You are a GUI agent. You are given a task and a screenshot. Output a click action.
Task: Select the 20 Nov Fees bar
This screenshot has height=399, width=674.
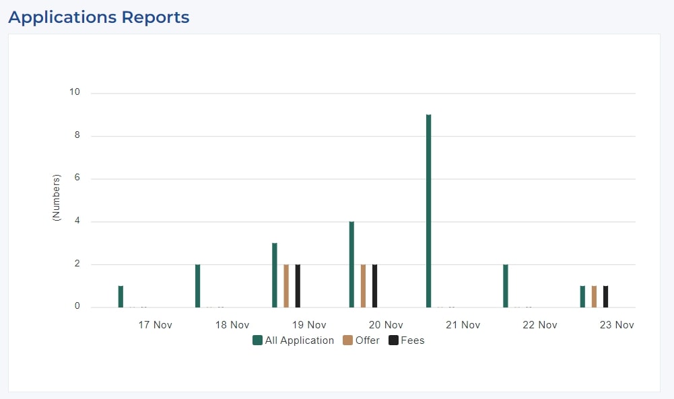[375, 286]
